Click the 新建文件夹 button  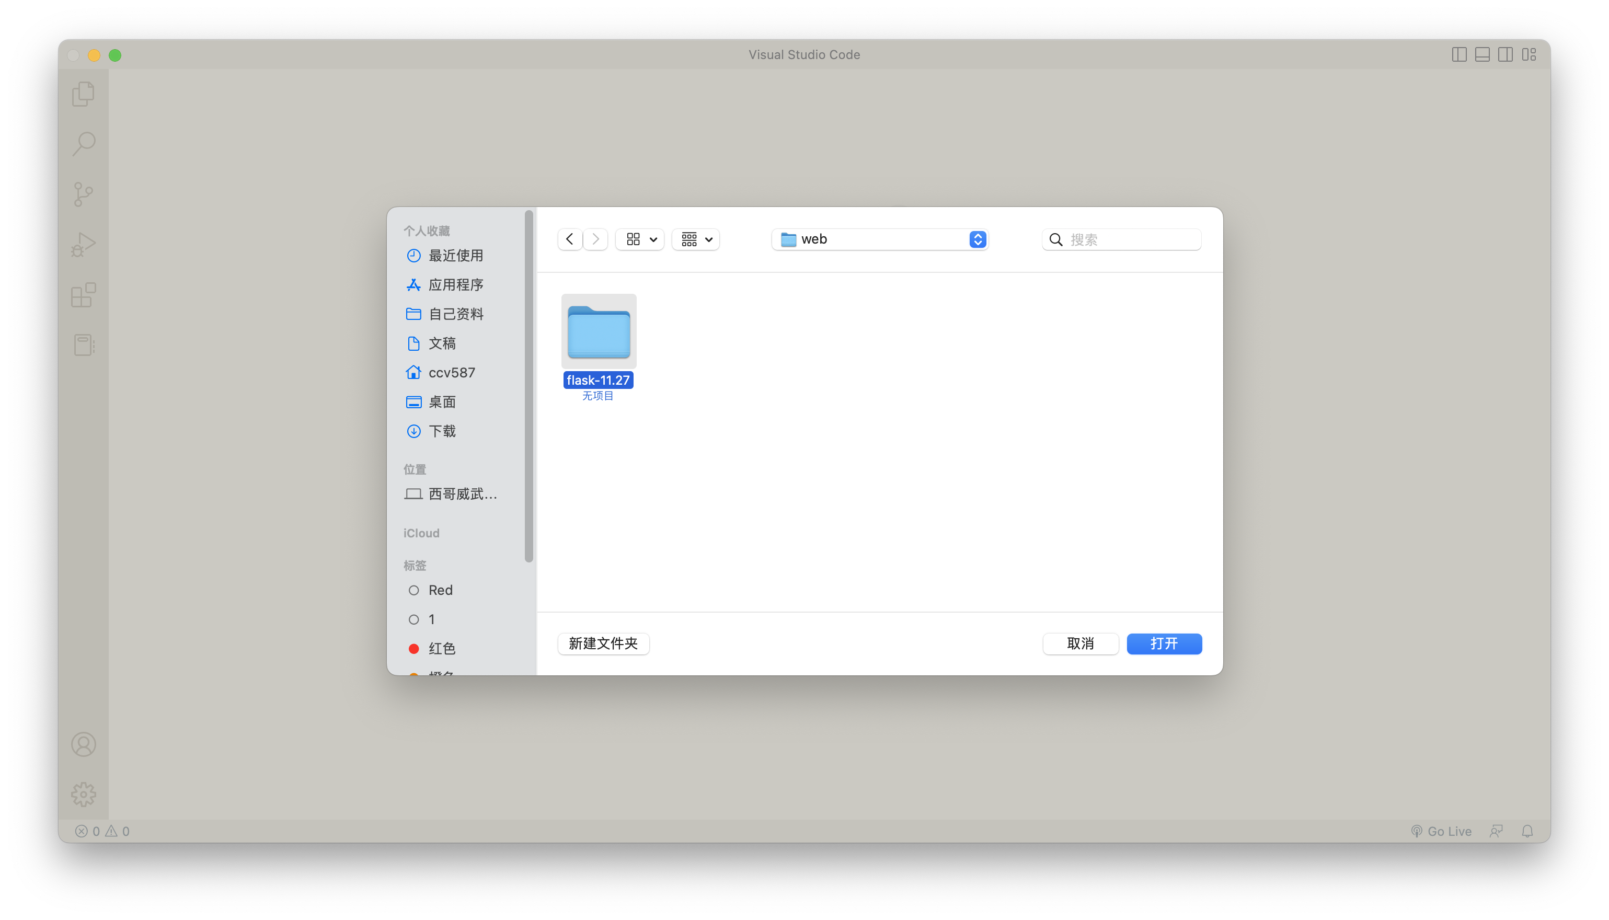click(x=603, y=643)
